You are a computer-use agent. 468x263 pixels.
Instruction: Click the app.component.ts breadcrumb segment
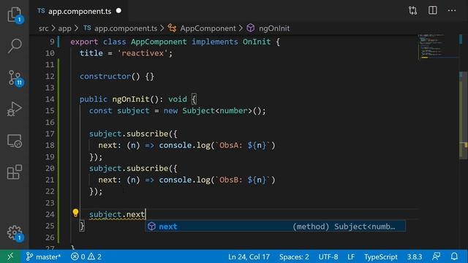tap(125, 28)
